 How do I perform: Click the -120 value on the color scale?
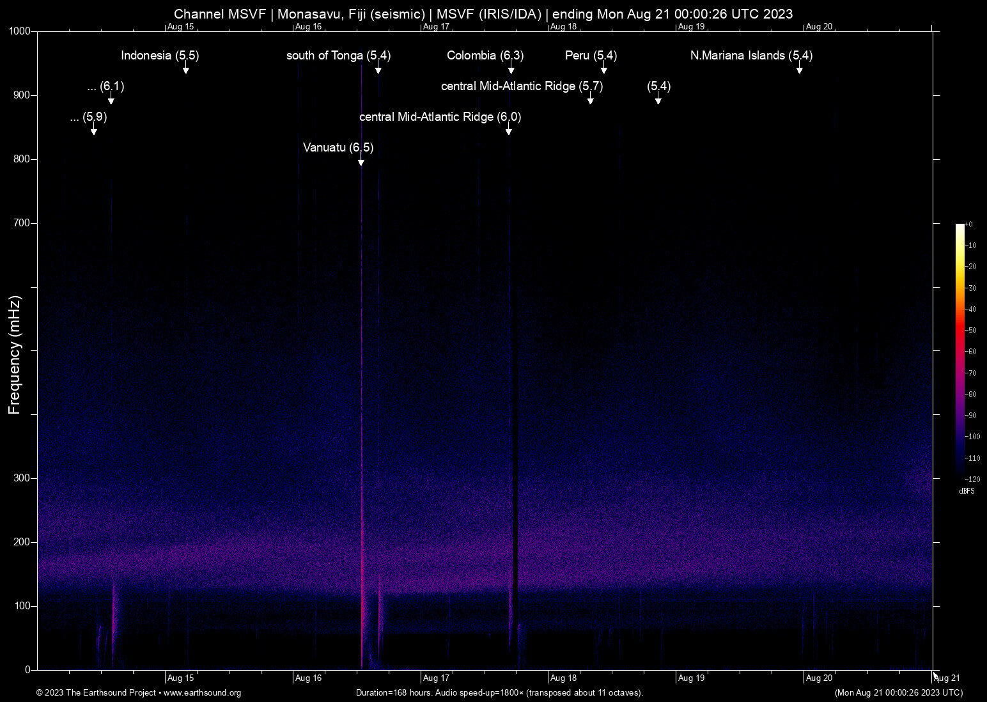973,480
